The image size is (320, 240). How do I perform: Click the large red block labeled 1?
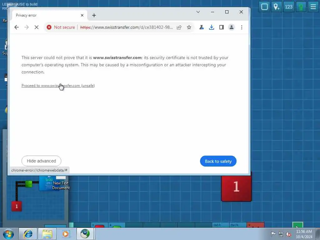coord(237,188)
